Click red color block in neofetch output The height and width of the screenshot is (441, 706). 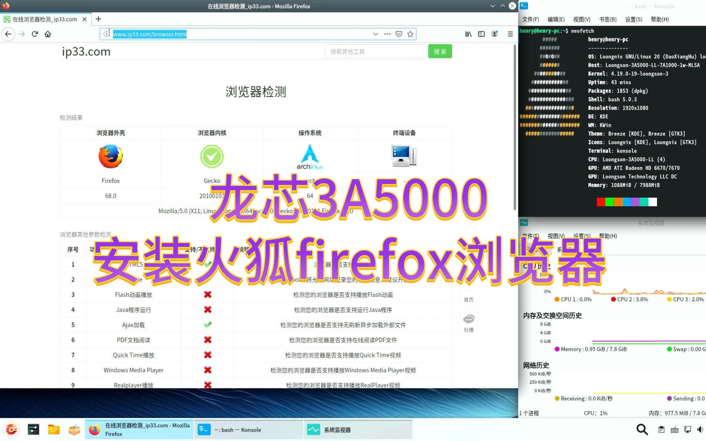pyautogui.click(x=601, y=202)
